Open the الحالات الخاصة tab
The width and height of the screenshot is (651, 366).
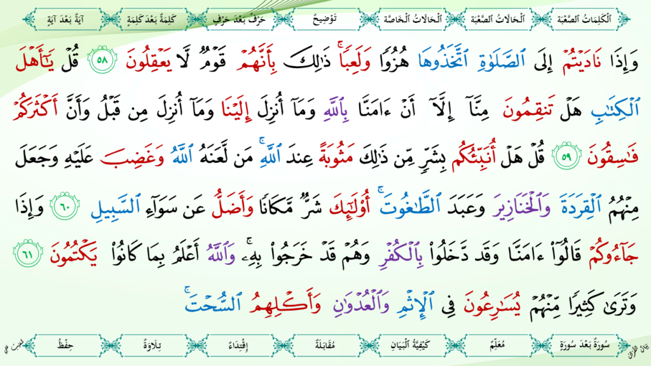coord(412,19)
